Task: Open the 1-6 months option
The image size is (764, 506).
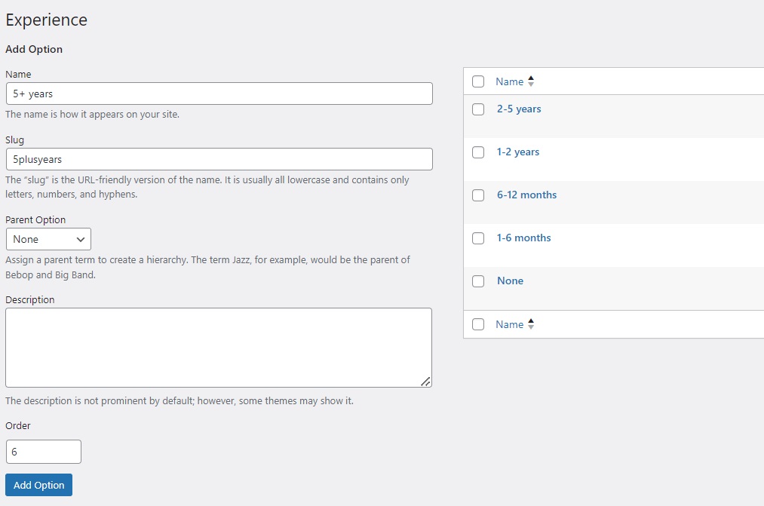Action: click(523, 238)
